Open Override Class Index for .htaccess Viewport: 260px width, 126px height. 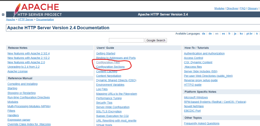tap(29, 124)
